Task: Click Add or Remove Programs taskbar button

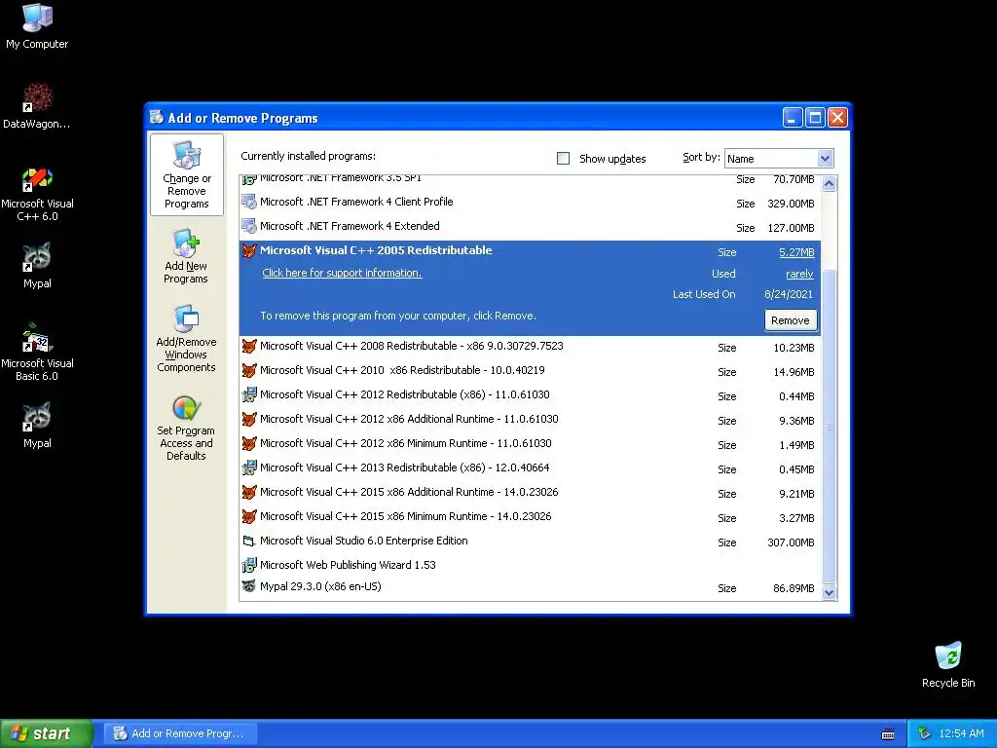Action: [182, 733]
